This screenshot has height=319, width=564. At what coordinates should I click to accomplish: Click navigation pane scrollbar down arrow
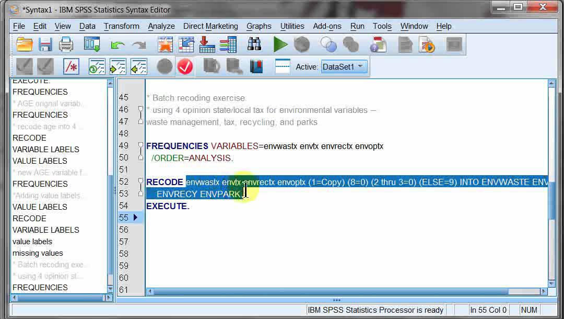click(110, 289)
